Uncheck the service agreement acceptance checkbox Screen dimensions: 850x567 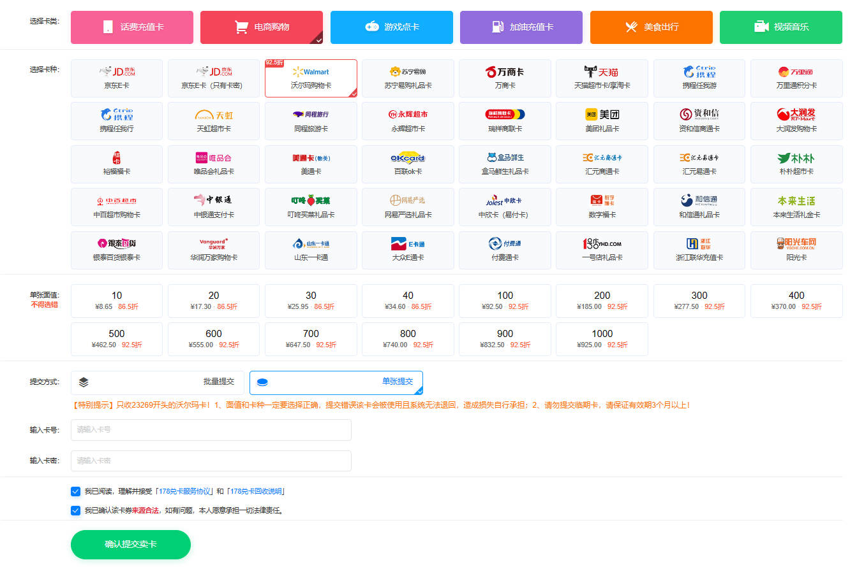pyautogui.click(x=76, y=491)
